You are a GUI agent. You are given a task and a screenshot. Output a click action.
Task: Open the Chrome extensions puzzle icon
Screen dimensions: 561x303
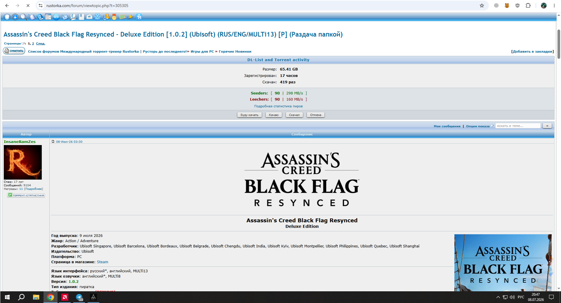(x=528, y=6)
